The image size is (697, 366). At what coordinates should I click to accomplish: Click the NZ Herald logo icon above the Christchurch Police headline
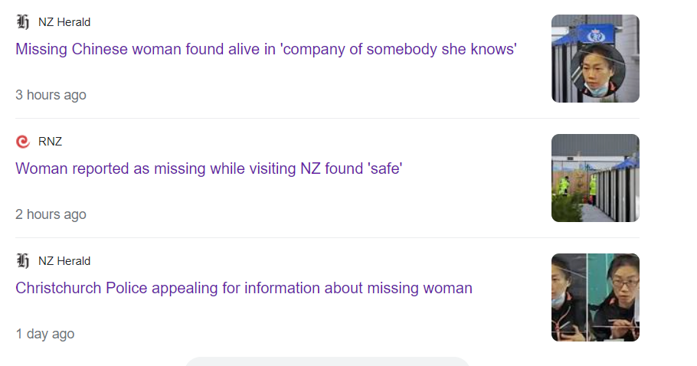coord(23,261)
